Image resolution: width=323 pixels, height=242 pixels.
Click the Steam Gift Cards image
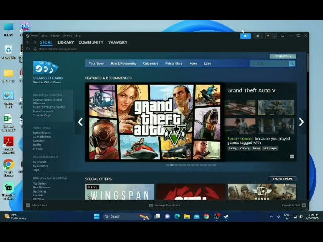[x=46, y=67]
